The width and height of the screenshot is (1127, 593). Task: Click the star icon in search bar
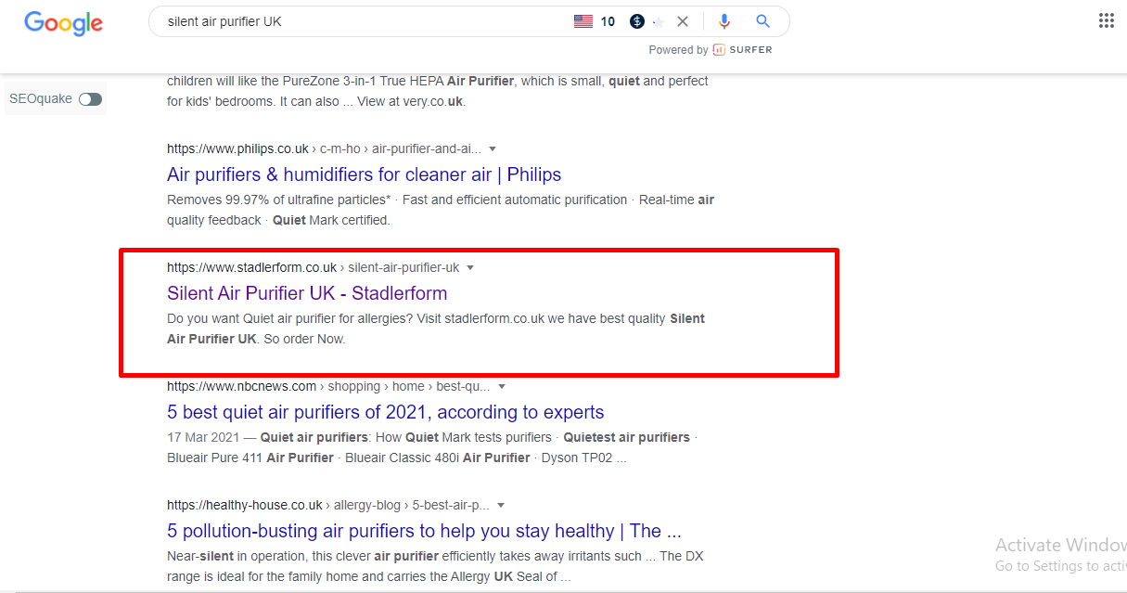pos(659,21)
